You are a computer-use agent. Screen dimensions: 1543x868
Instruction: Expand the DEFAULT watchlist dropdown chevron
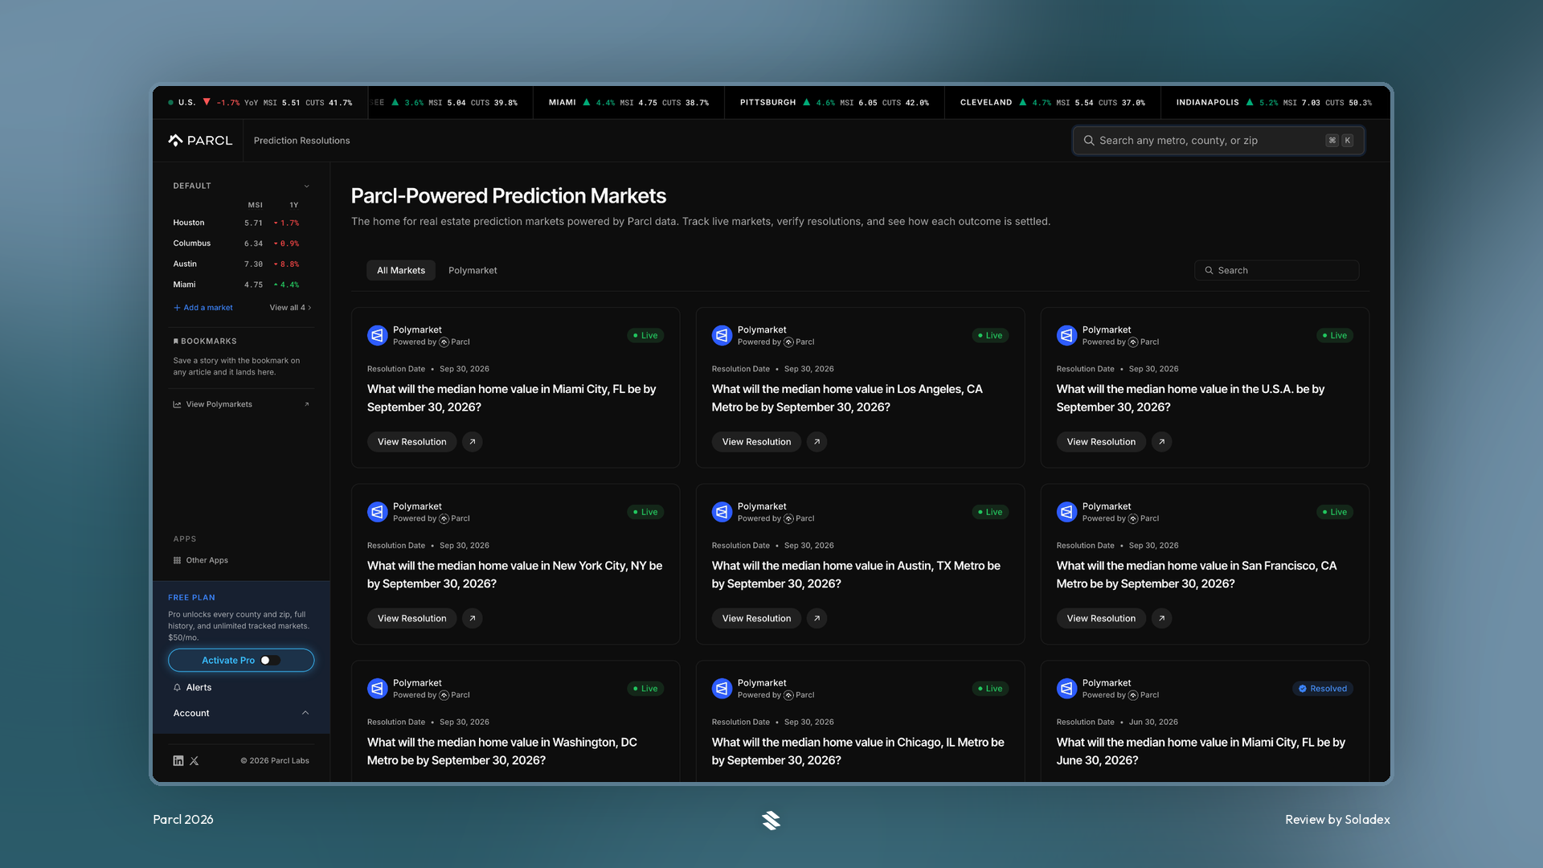click(306, 186)
